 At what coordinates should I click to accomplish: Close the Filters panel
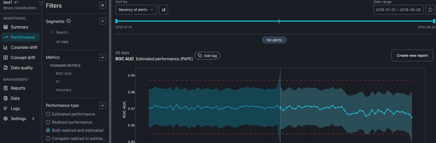coord(102,5)
